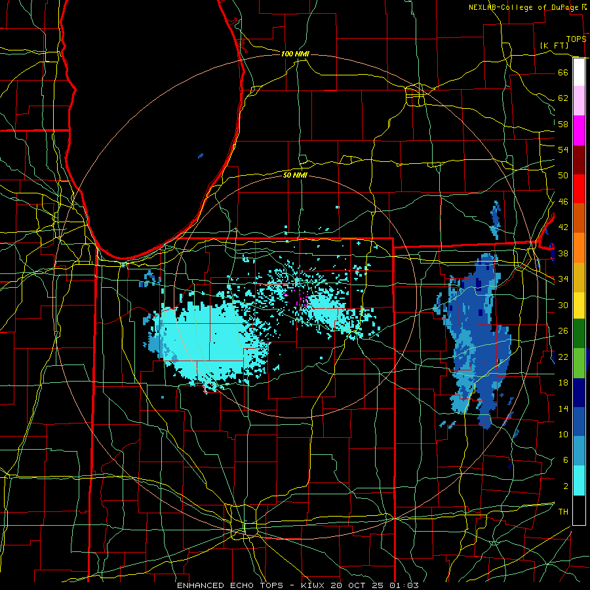This screenshot has height=590, width=590.
Task: Click the 50 value on the legend
Action: point(563,175)
